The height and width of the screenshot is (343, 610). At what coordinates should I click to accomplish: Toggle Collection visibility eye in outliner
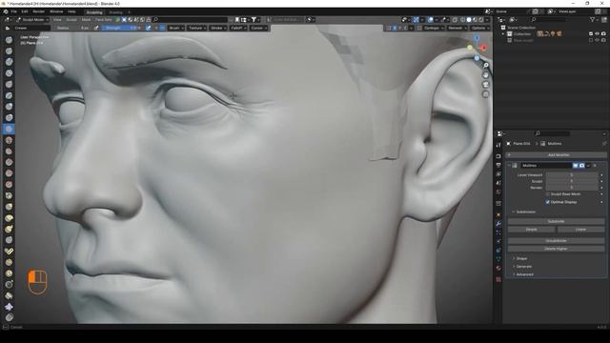[598, 34]
